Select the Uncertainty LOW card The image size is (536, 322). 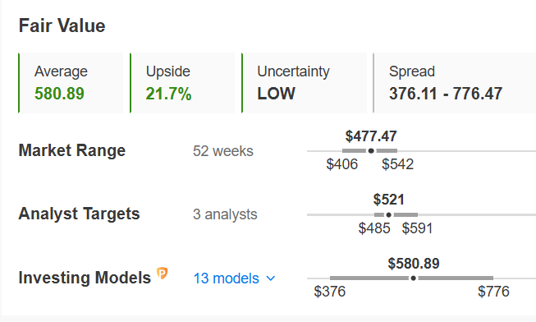(x=304, y=83)
